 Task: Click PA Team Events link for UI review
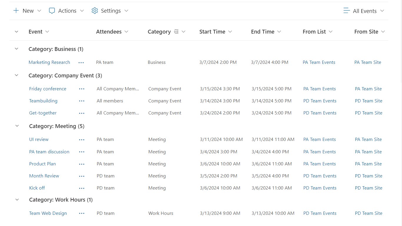(x=319, y=139)
